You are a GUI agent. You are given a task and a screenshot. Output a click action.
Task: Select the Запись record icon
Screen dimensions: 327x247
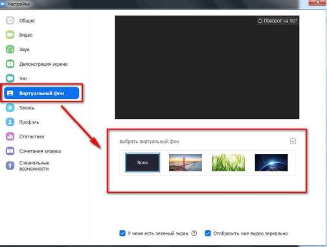pos(10,107)
